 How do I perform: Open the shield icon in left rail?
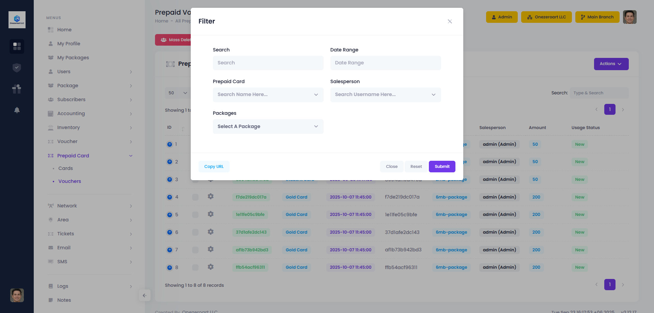click(x=17, y=68)
